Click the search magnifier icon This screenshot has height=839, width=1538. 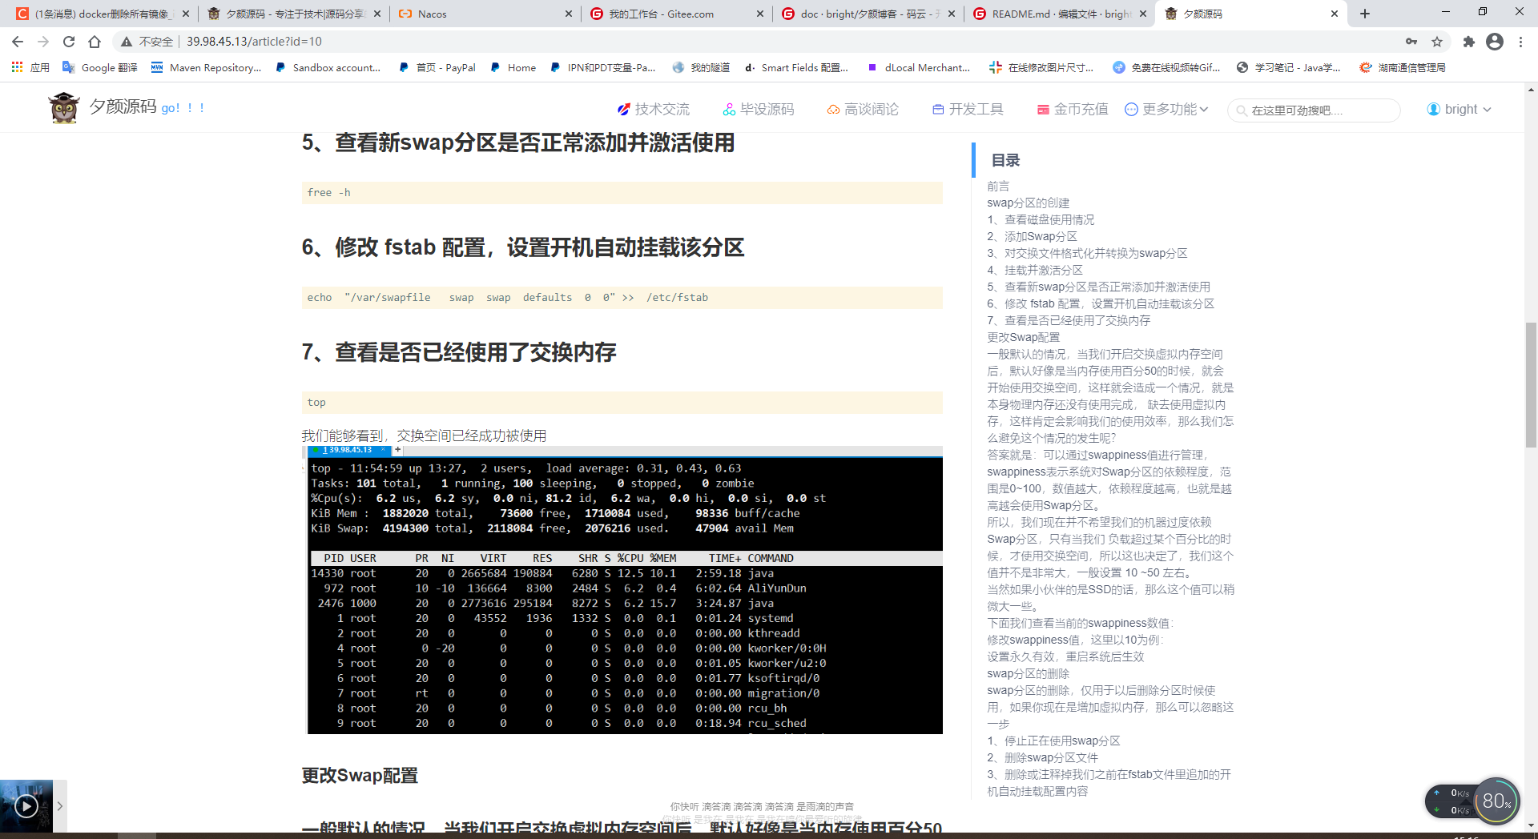1241,110
